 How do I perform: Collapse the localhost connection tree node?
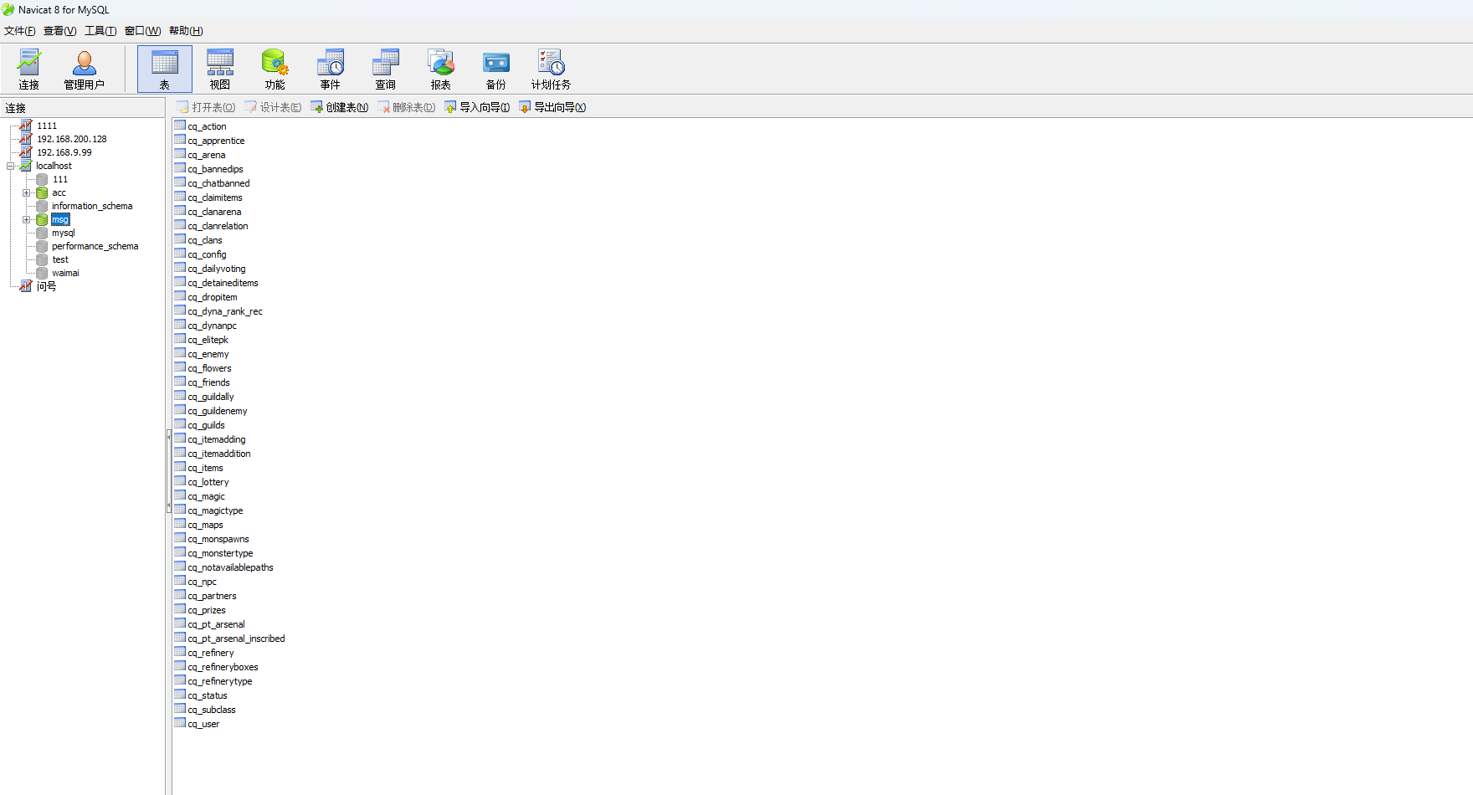[11, 166]
